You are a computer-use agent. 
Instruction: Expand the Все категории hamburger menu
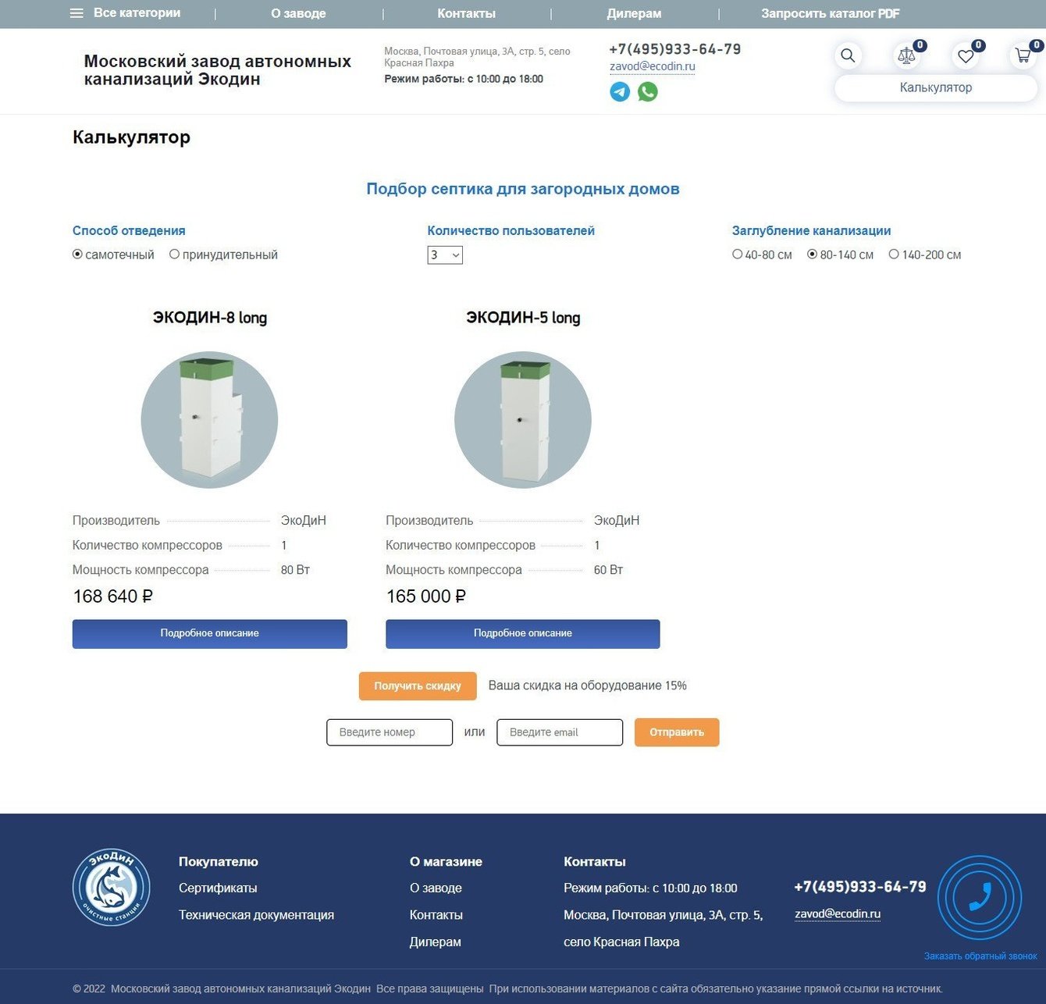pyautogui.click(x=125, y=13)
